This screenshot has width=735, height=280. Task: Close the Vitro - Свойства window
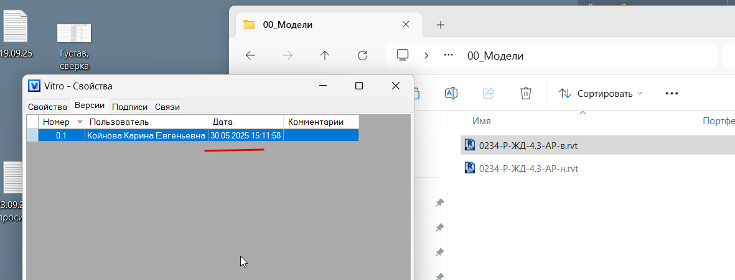396,86
